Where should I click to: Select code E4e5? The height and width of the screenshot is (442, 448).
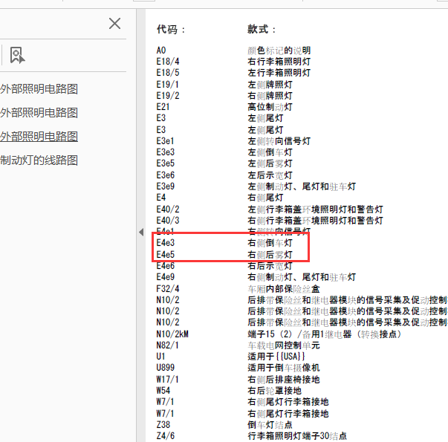(165, 254)
